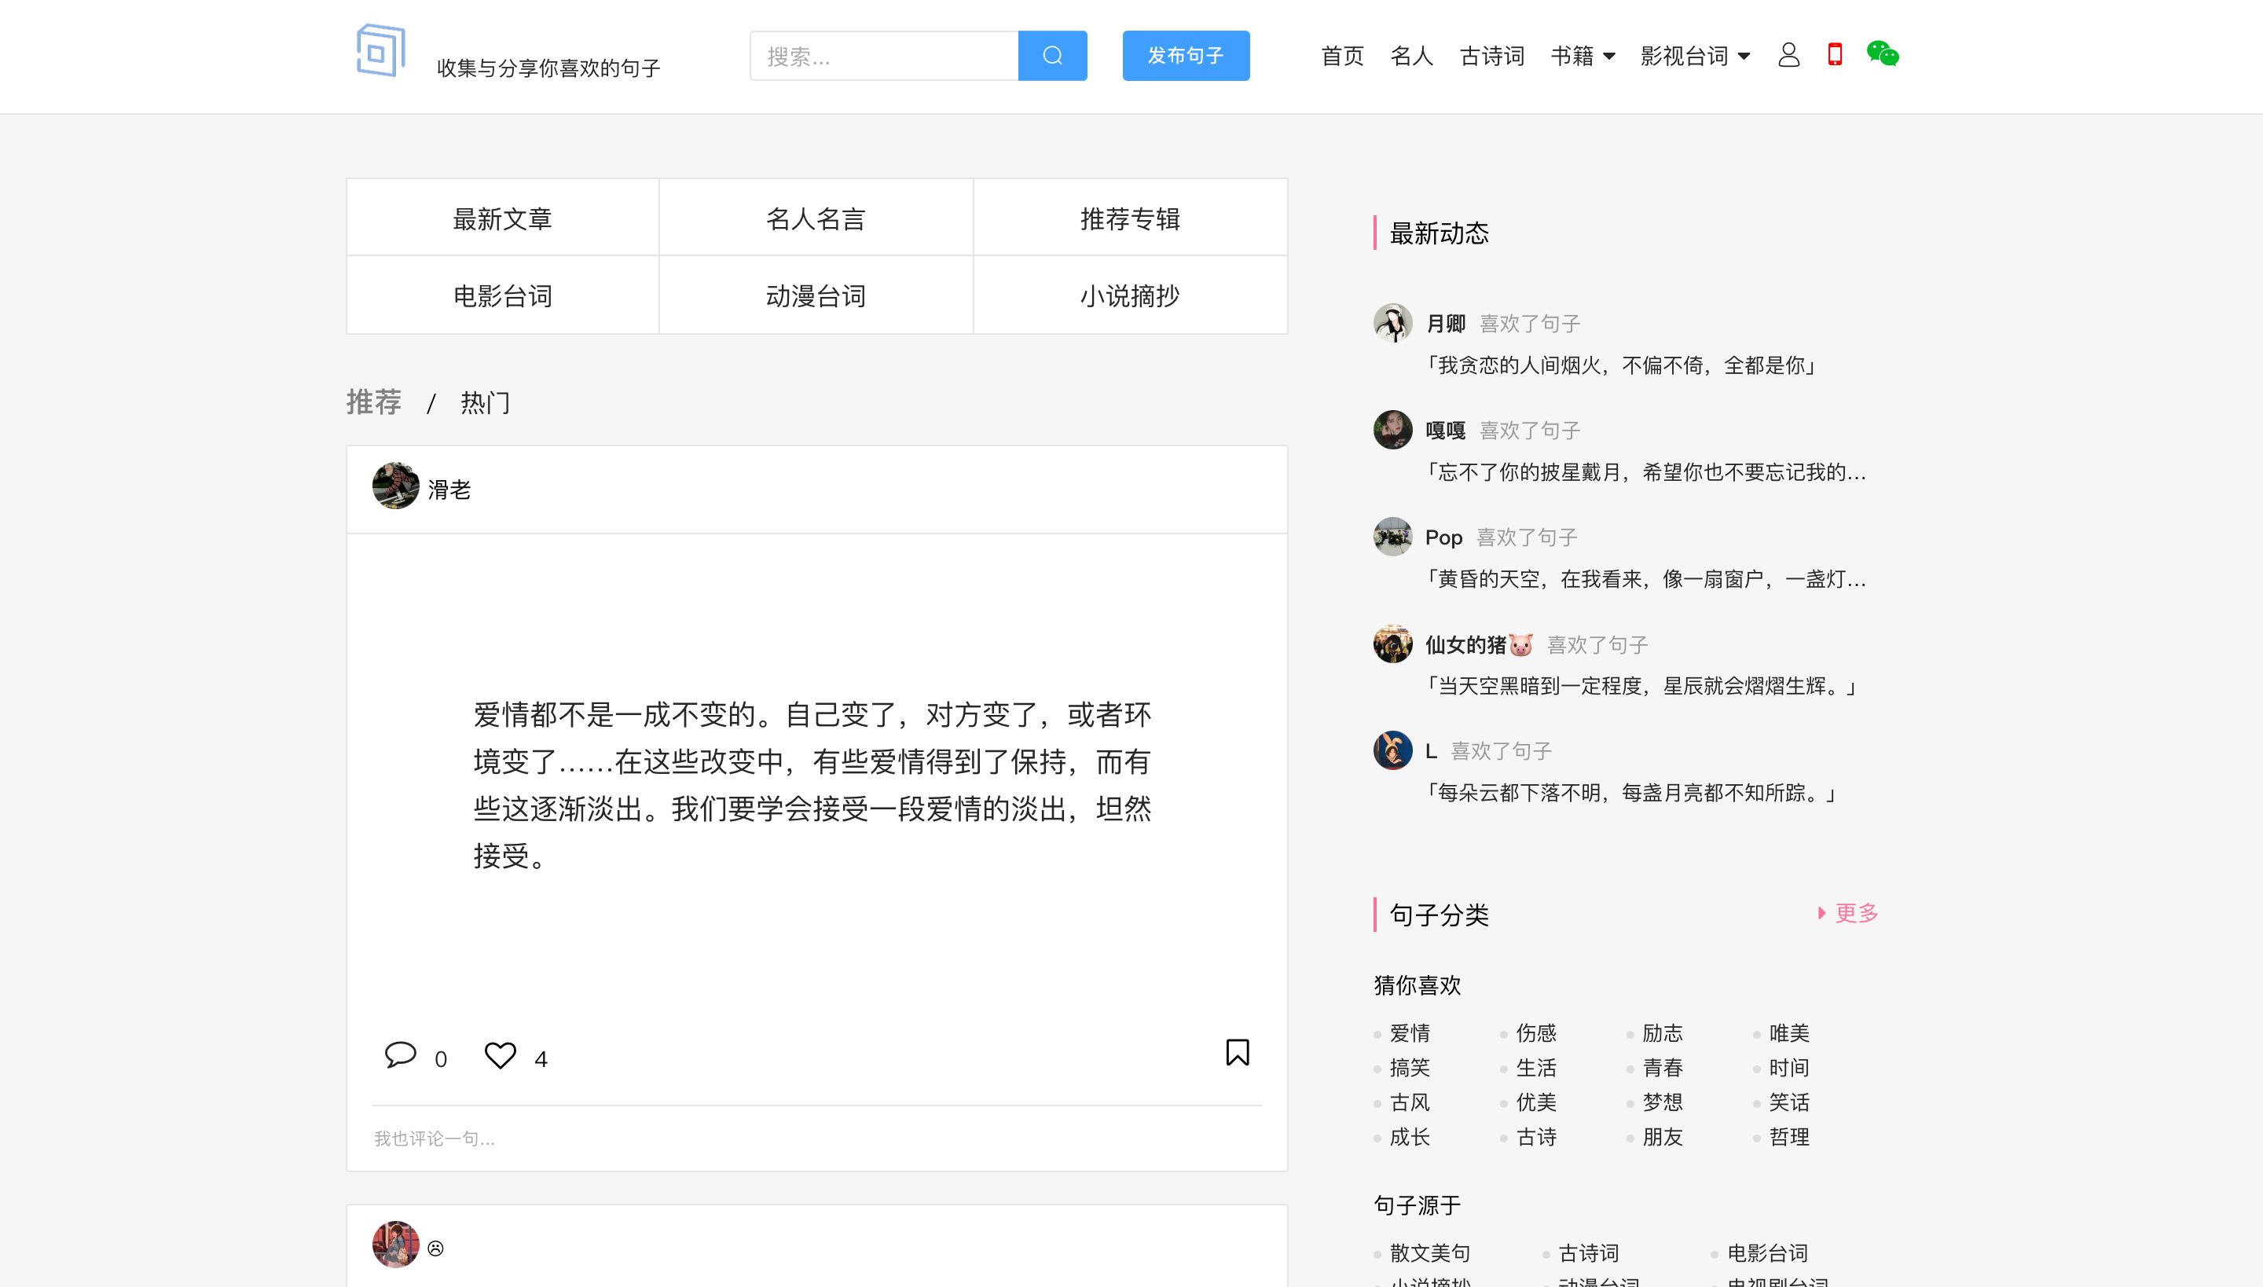The height and width of the screenshot is (1287, 2263).
Task: Click 月卿's avatar in 最新动态
Action: (1392, 323)
